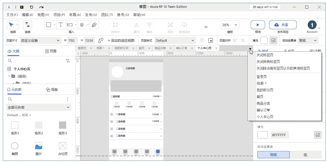Screen dimensions: 327x162
Task: Toggle the width-height aspect lock
Action: point(100,40)
